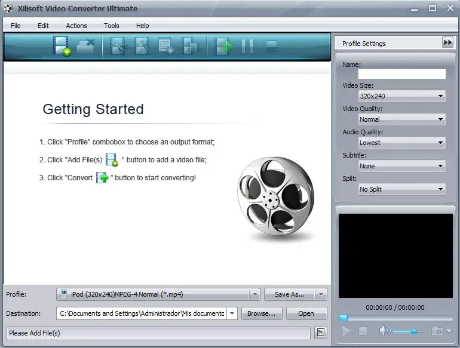The width and height of the screenshot is (460, 348).
Task: Open the Save As arrow dropdown
Action: (321, 294)
